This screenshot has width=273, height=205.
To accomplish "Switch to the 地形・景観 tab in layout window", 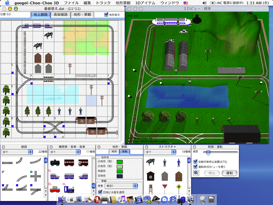I will click(x=82, y=15).
